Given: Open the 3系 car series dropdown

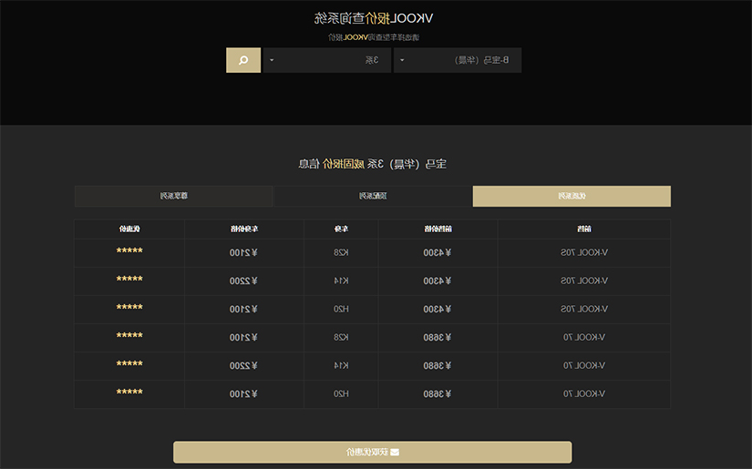Looking at the screenshot, I should [327, 60].
